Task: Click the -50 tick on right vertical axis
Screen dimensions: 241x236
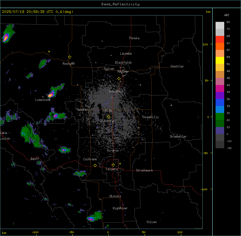Action: [x=205, y=153]
